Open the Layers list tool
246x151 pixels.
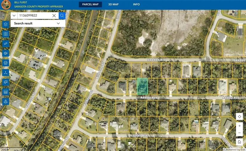click(x=5, y=24)
